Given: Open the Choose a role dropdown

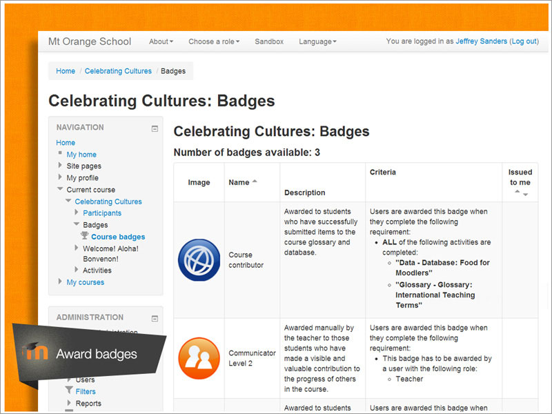Looking at the screenshot, I should [x=214, y=41].
